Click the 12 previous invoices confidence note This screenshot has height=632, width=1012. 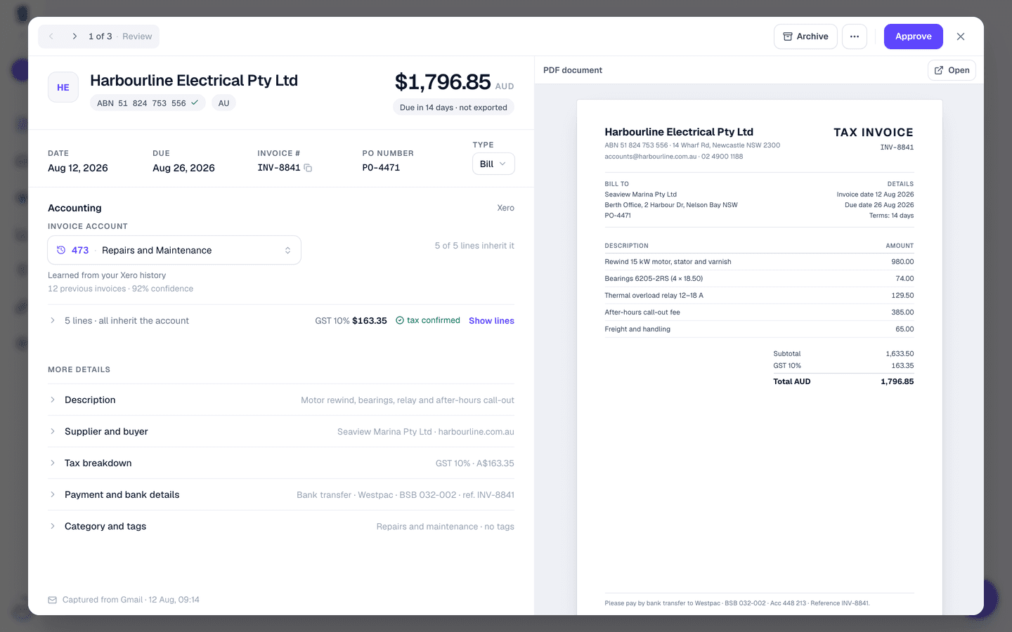(x=120, y=289)
